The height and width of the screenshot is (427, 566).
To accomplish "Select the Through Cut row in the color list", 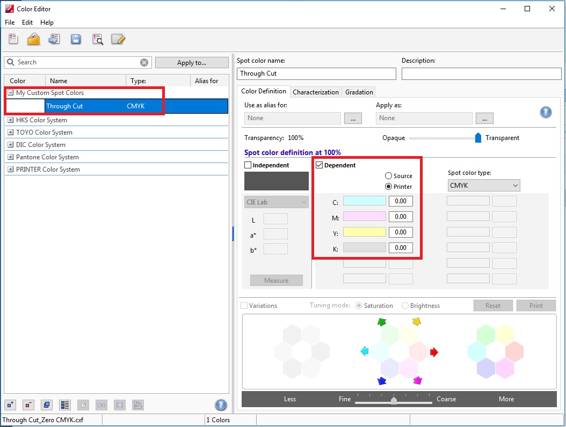I will [x=116, y=106].
